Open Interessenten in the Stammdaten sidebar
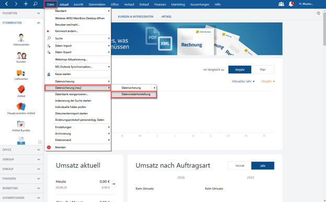The width and height of the screenshot is (326, 202). tap(21, 40)
